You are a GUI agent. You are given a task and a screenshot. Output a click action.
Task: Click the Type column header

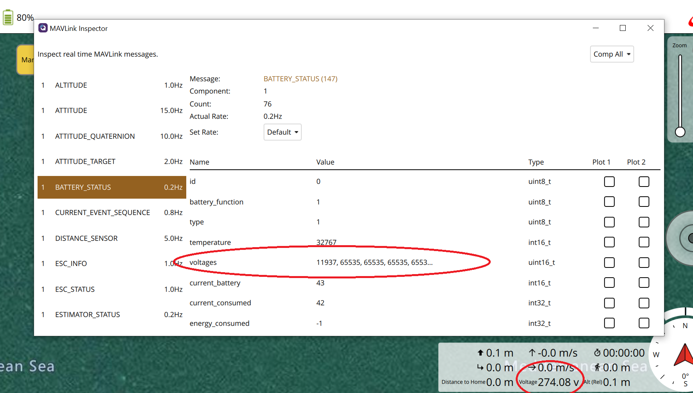click(536, 162)
